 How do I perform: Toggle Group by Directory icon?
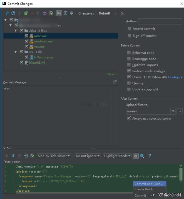[59, 13]
